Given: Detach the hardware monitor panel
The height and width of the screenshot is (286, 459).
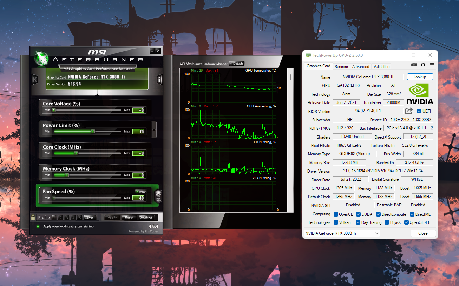Looking at the screenshot, I should tap(236, 64).
